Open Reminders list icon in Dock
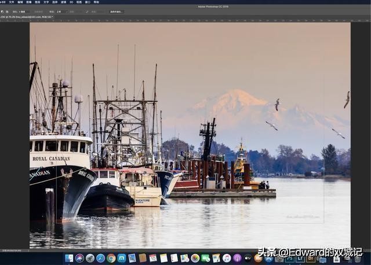This screenshot has height=265, width=371. tap(174, 258)
